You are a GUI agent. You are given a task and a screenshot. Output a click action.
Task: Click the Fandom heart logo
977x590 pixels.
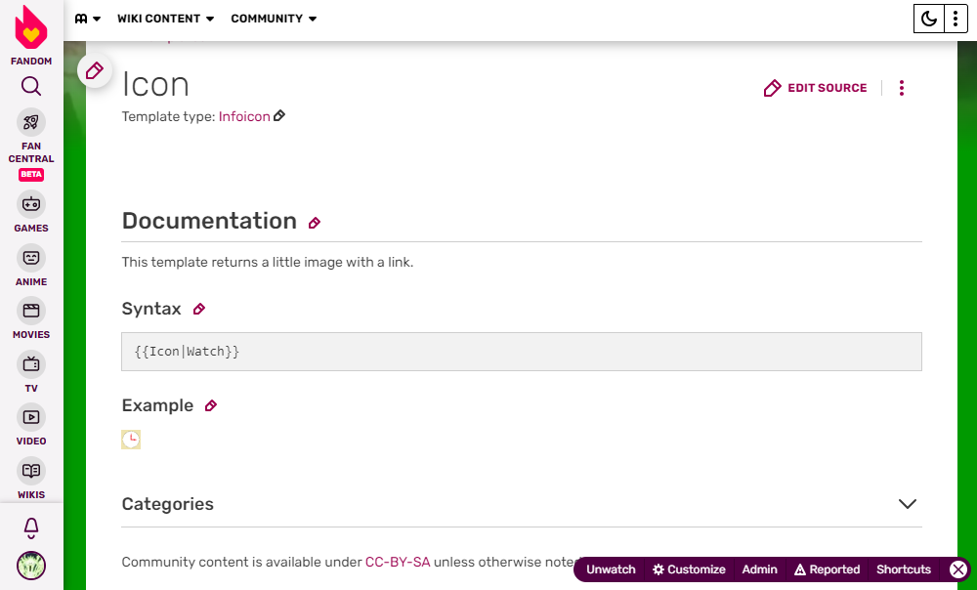tap(31, 28)
